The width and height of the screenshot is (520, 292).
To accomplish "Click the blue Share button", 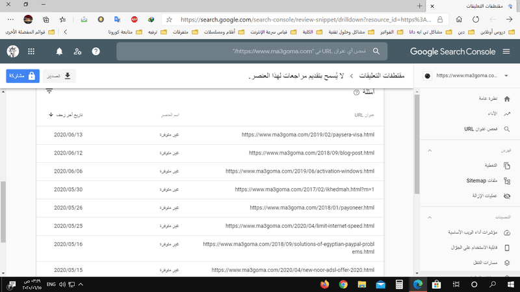I will [23, 76].
